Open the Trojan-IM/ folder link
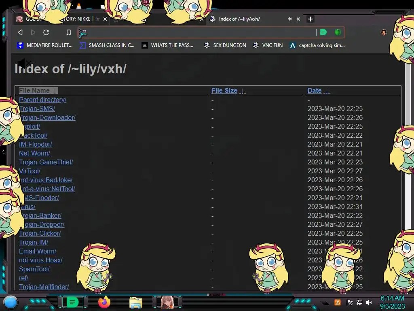Screen dimensions: 414x311 click(x=34, y=242)
